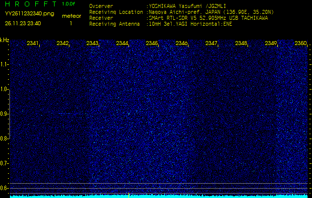This screenshot has width=312, height=198.
Task: Select the 2350 time marker
Action: click(x=301, y=43)
